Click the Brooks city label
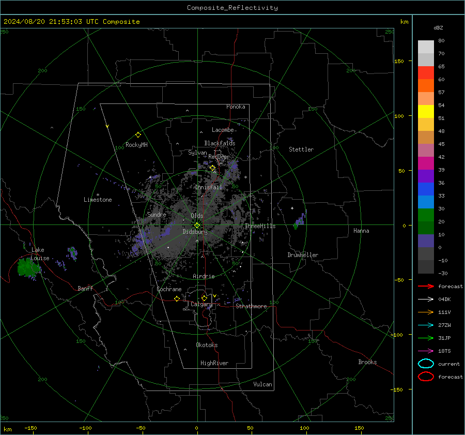The height and width of the screenshot is (435, 465). coord(367,362)
